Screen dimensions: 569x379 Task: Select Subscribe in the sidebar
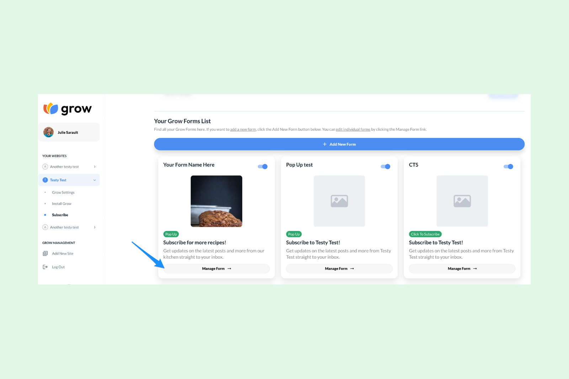tap(60, 215)
